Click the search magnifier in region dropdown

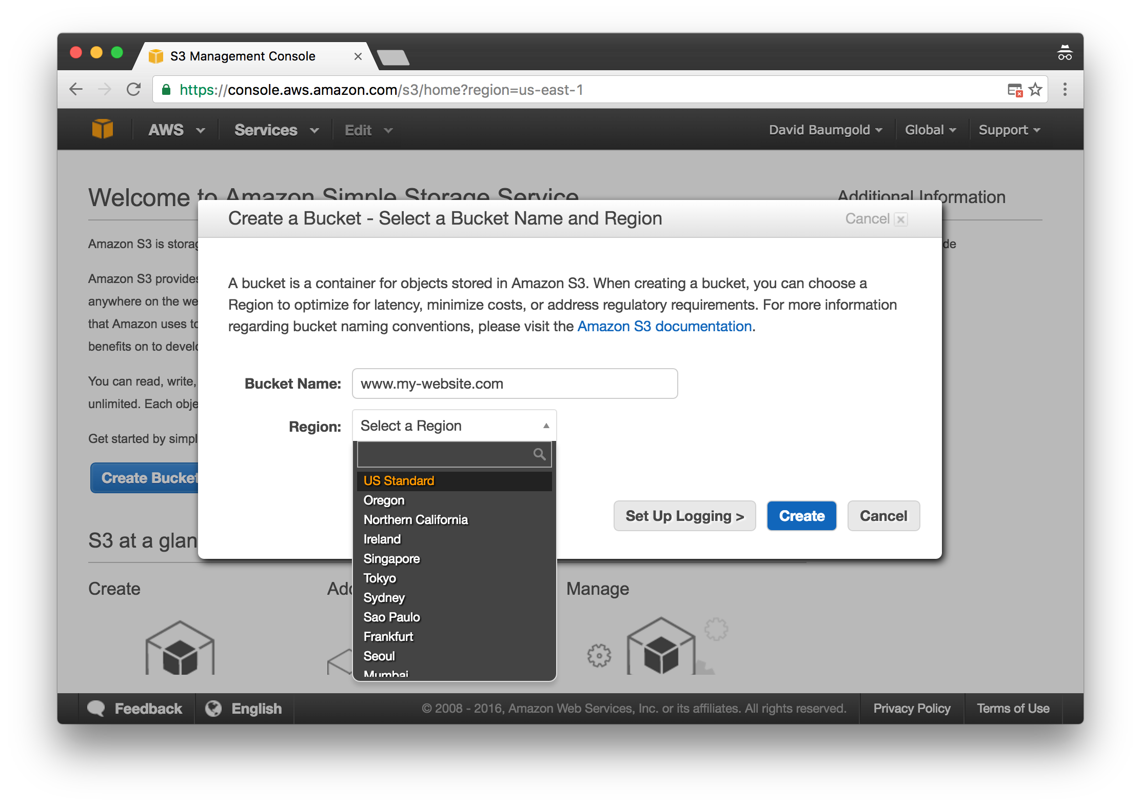tap(539, 454)
